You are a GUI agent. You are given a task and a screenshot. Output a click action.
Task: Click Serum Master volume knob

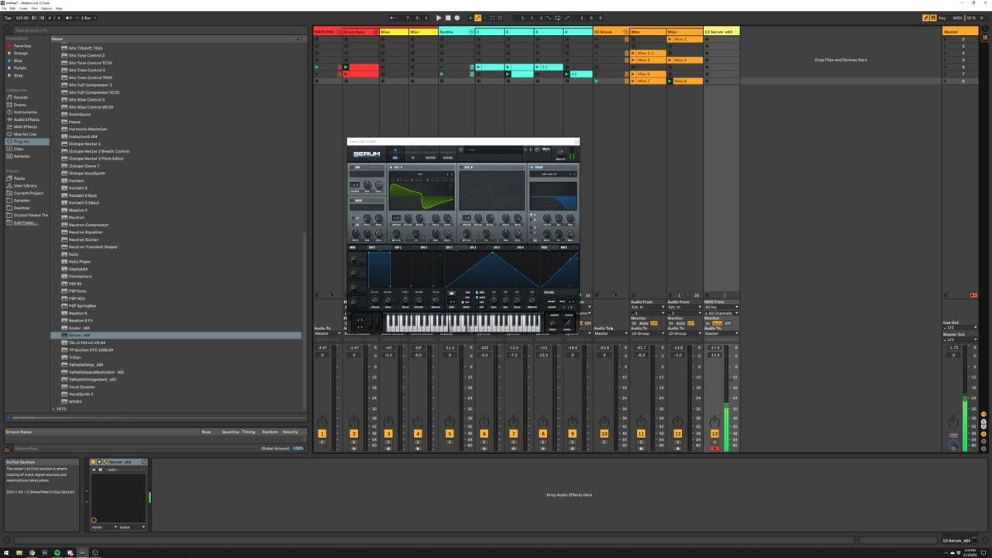(x=560, y=153)
